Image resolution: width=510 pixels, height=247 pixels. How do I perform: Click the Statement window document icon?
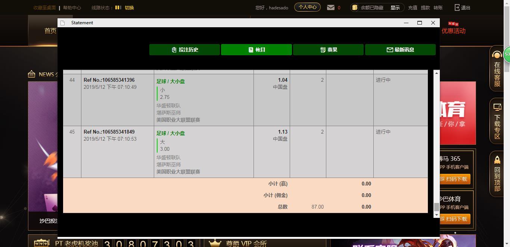pos(63,23)
